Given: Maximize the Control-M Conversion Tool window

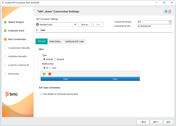Looking at the screenshot, I should tap(164, 3).
